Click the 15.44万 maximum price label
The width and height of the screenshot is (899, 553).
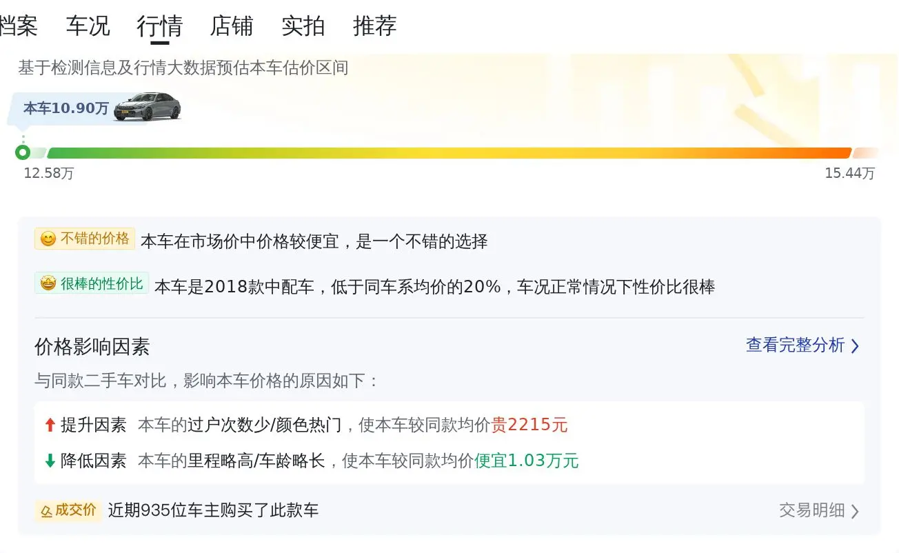tap(849, 174)
